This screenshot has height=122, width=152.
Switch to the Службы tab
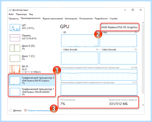(x=113, y=19)
